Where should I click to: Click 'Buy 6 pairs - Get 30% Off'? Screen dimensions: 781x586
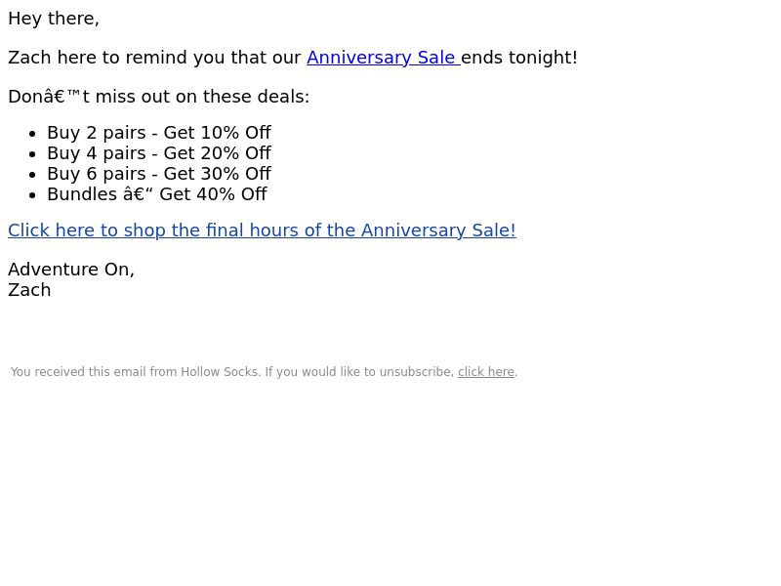tap(159, 174)
